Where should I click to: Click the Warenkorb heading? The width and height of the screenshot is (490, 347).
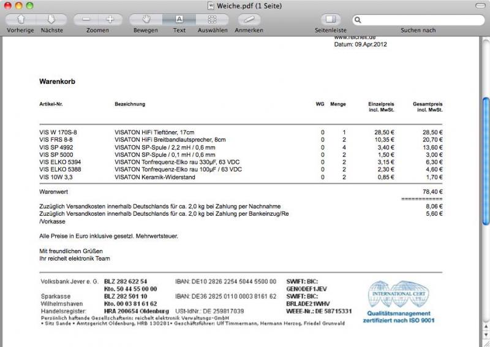57,82
